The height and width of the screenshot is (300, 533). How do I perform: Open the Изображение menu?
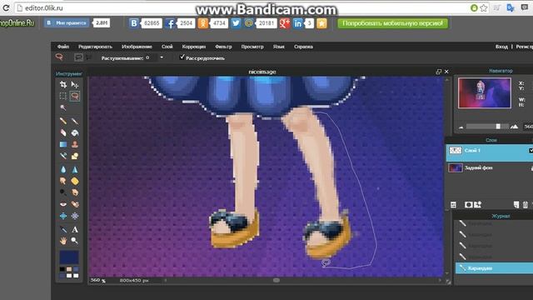tap(137, 47)
